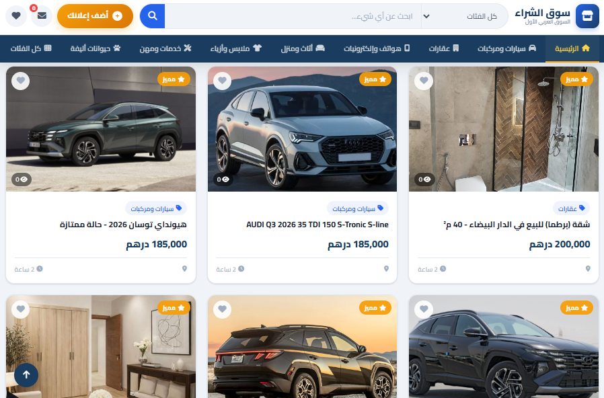604x398 pixels.
Task: Click the scroll-to-top arrow button
Action: click(x=26, y=375)
